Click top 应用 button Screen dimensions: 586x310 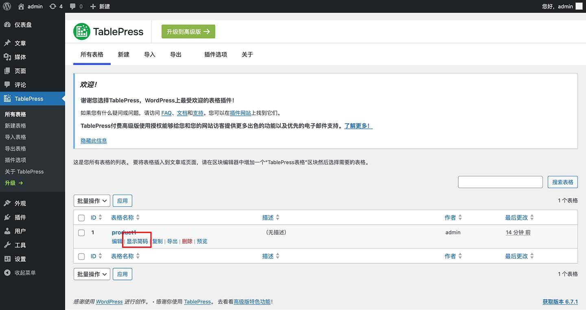(122, 201)
